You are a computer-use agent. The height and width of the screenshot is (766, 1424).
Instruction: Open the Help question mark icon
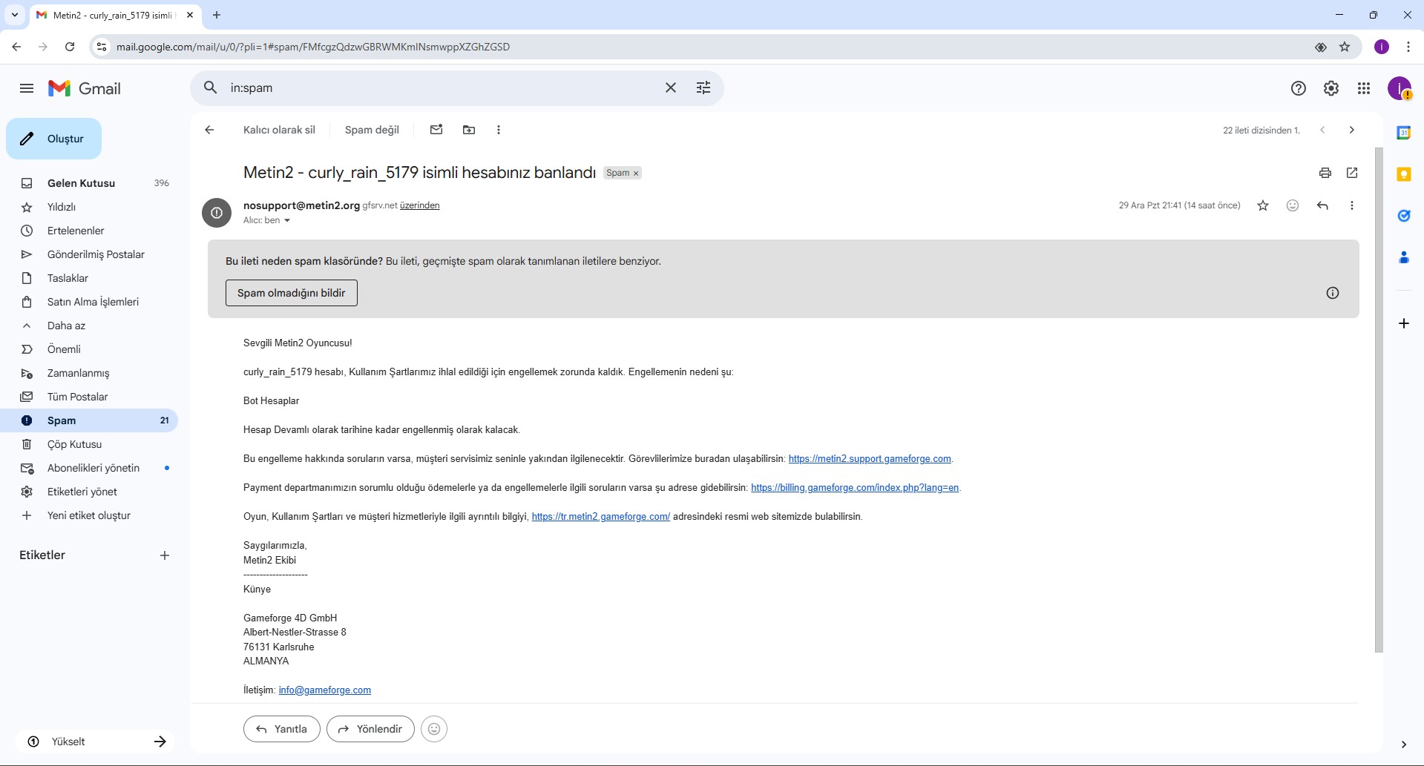click(1299, 88)
